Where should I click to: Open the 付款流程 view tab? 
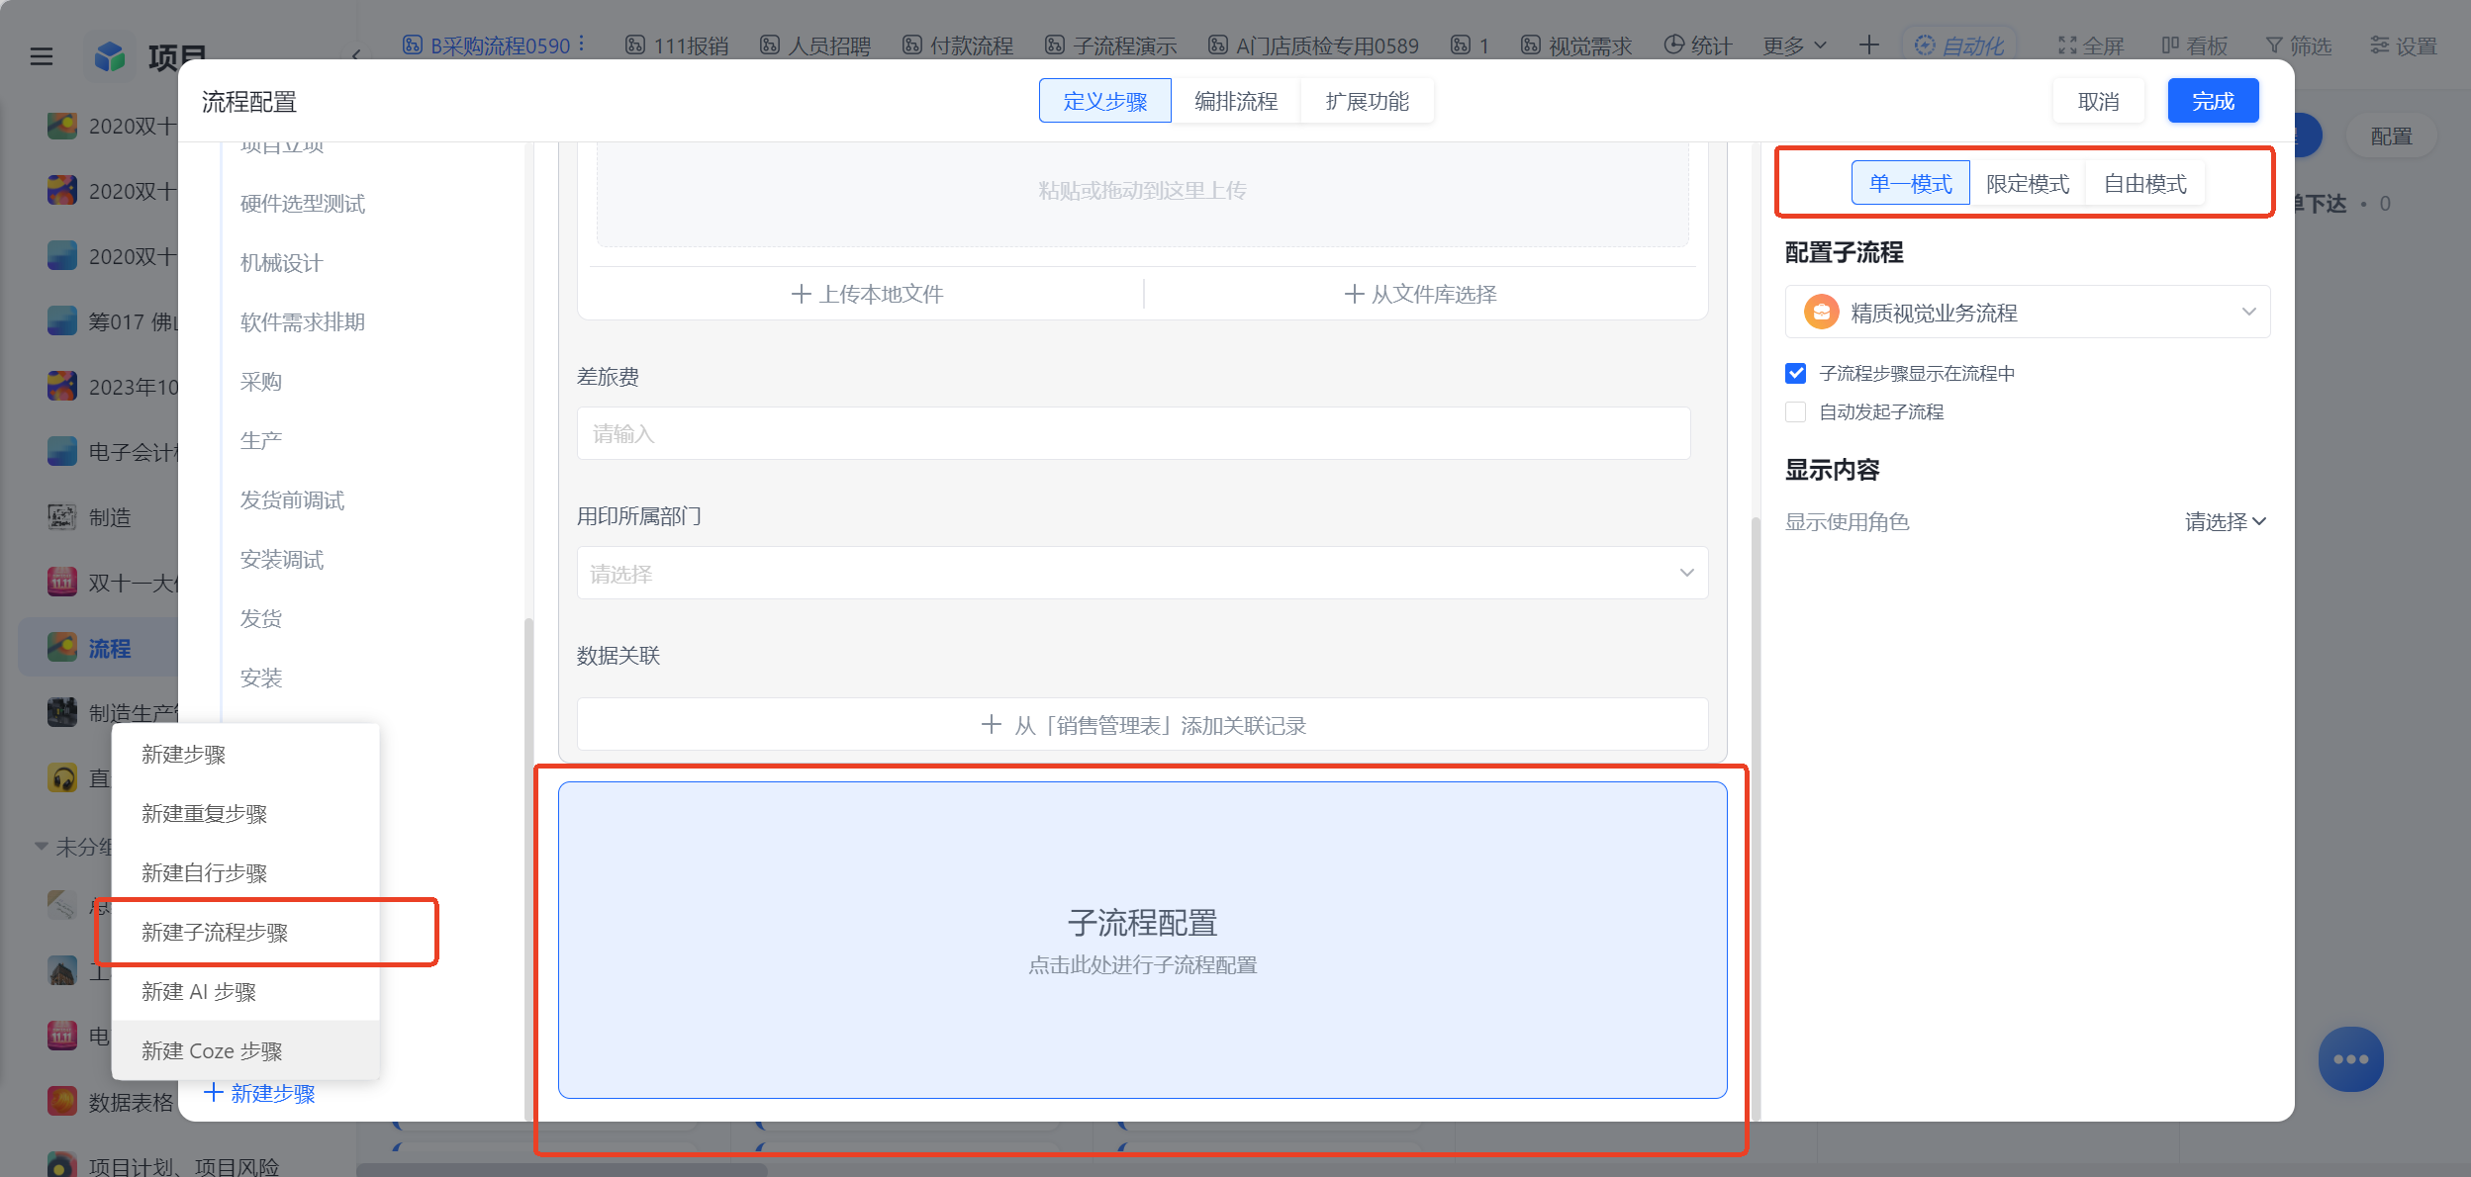[x=958, y=45]
